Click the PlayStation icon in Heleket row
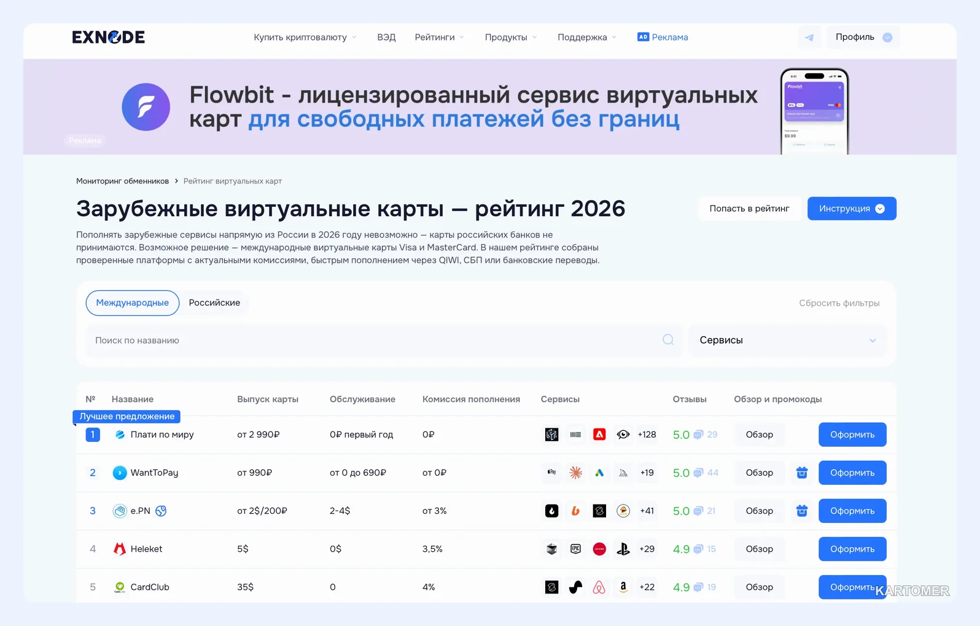This screenshot has width=980, height=626. point(623,549)
